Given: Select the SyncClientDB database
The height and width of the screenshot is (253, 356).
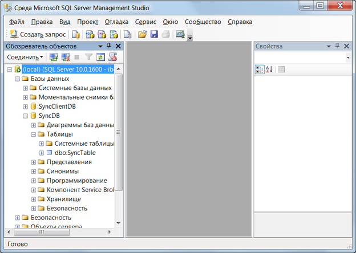Looking at the screenshot, I should click(57, 107).
